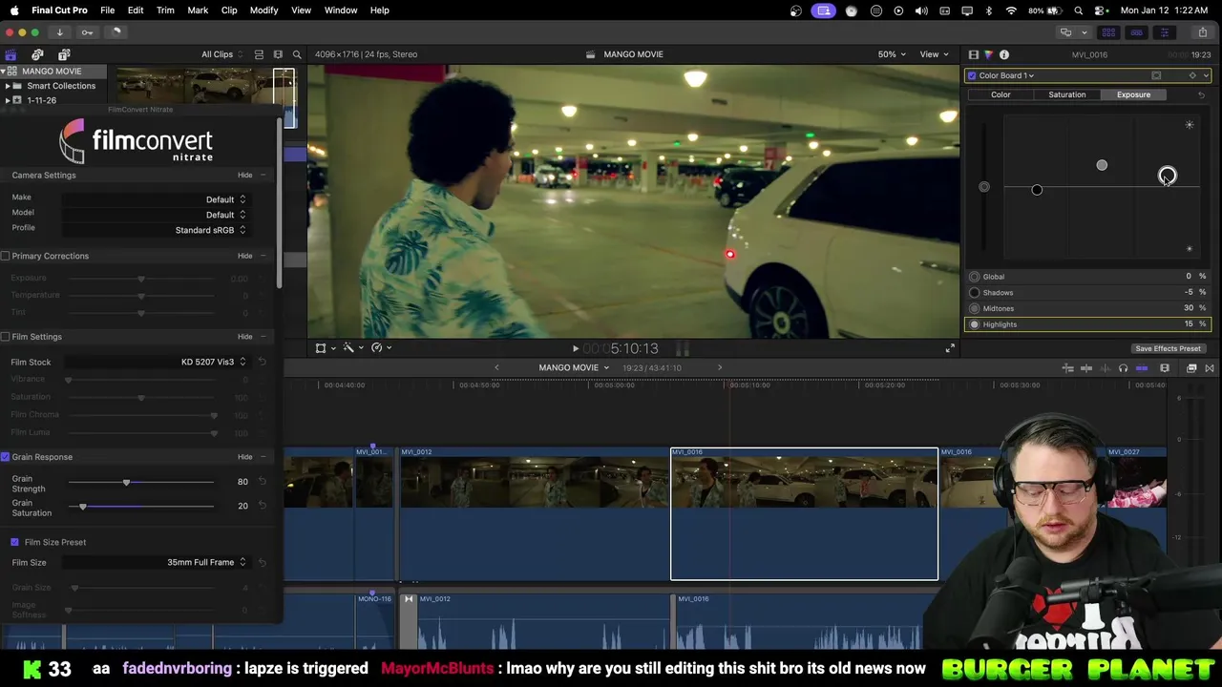Screen dimensions: 1222x687
Task: Open the viewer View options dropdown
Action: [934, 54]
